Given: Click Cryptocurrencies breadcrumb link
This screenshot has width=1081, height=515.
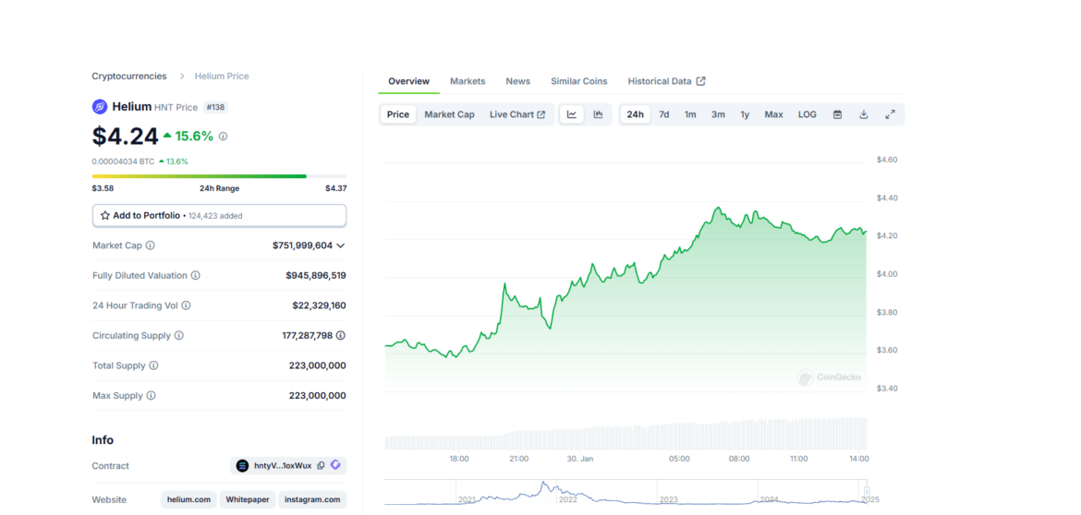Looking at the screenshot, I should pyautogui.click(x=129, y=76).
